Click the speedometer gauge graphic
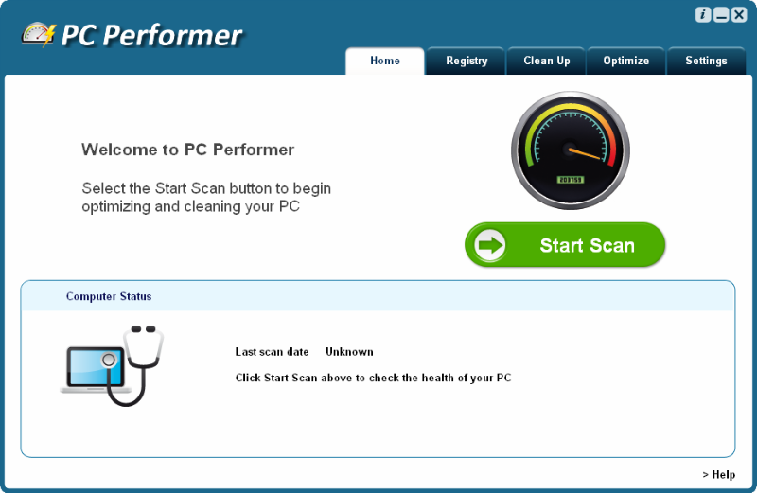This screenshot has width=757, height=493. (571, 150)
